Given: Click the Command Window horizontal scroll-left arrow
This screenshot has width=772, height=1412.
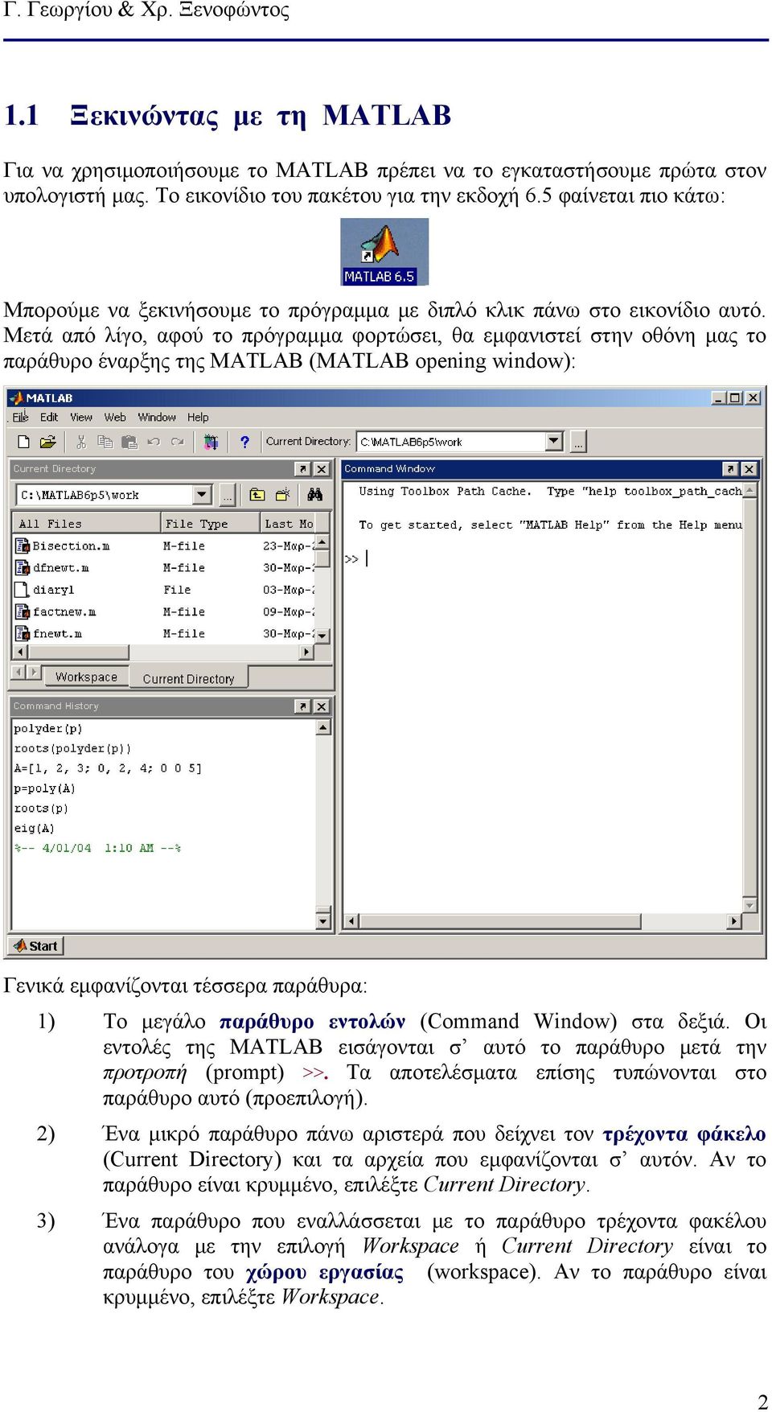Looking at the screenshot, I should pyautogui.click(x=350, y=920).
